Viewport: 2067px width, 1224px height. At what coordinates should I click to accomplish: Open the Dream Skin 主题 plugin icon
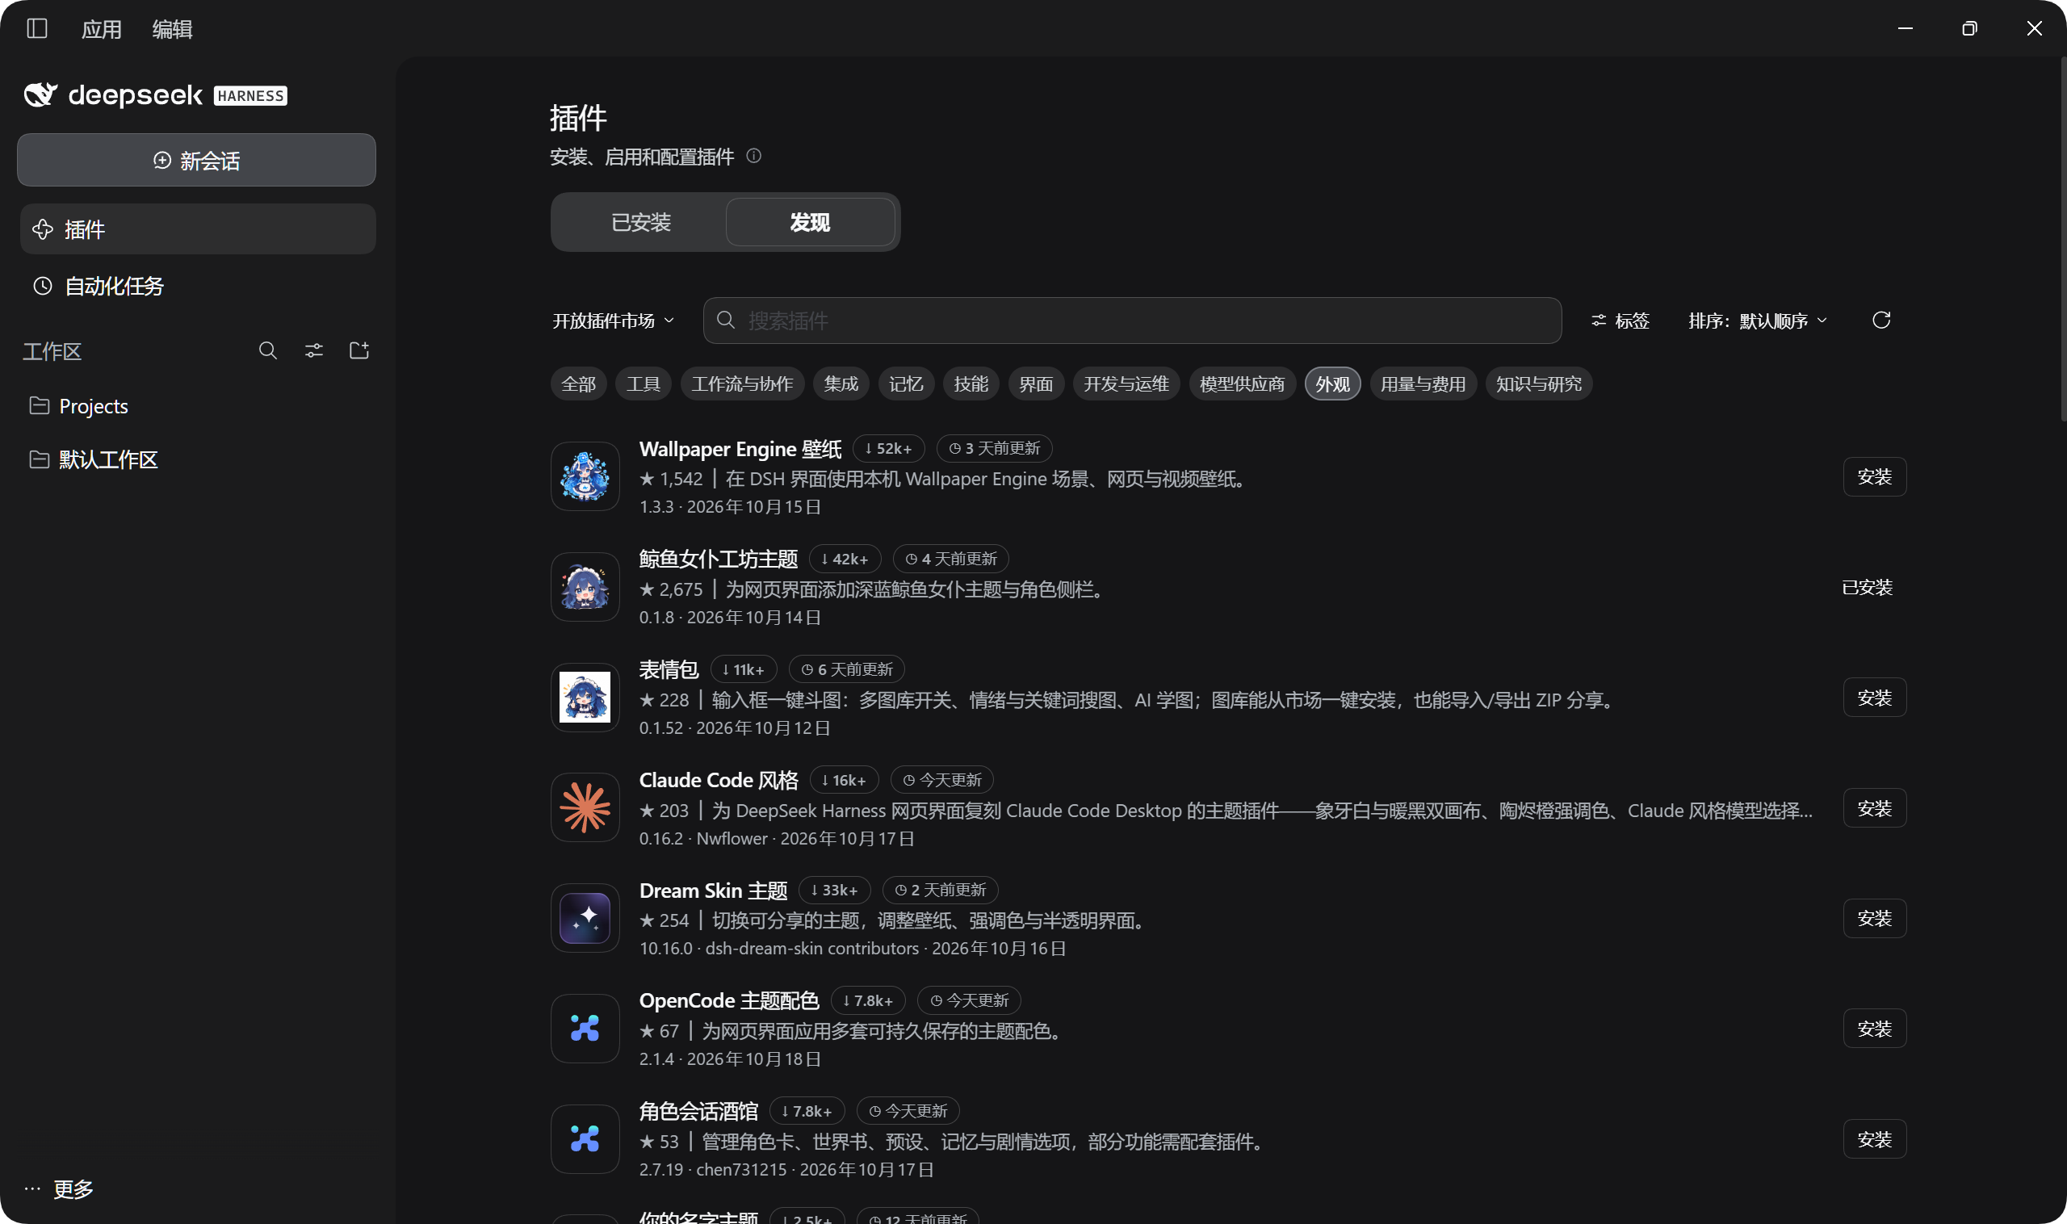tap(585, 918)
